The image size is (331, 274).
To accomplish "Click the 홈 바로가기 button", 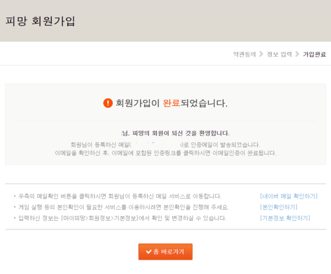I will [x=166, y=251].
